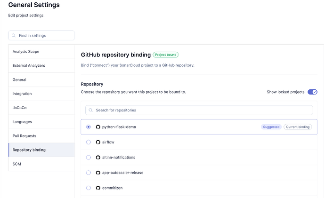Select the python-flask-demo radio button
The height and width of the screenshot is (198, 325).
click(89, 127)
